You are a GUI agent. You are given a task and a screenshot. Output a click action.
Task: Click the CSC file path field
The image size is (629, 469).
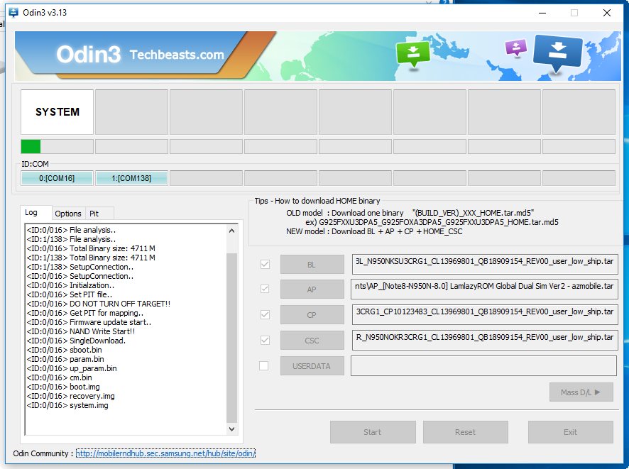(x=485, y=341)
